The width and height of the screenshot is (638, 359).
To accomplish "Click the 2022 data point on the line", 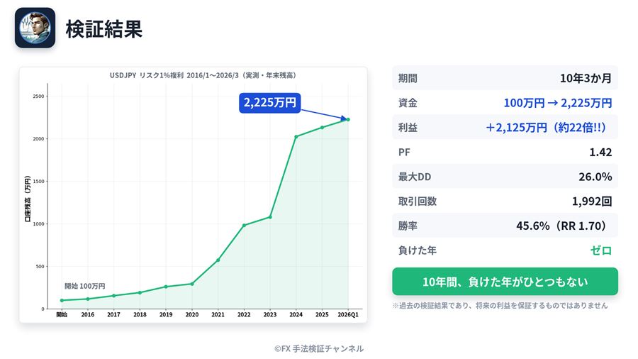I will tap(244, 225).
